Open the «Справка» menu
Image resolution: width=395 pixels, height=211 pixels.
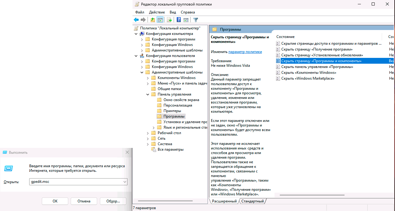click(x=188, y=12)
